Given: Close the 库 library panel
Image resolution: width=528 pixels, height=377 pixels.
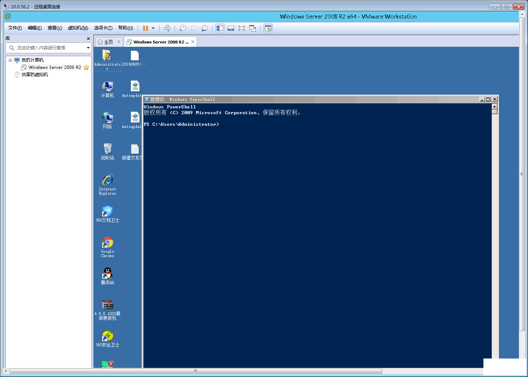Looking at the screenshot, I should tap(88, 38).
